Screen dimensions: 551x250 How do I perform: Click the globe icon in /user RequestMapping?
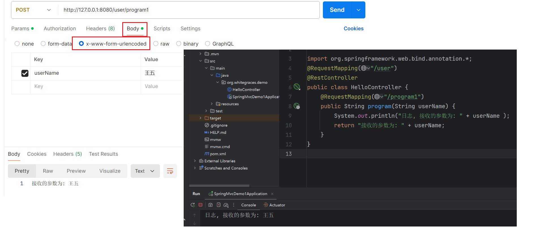pos(364,68)
